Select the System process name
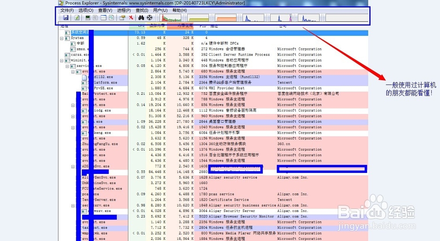Viewport: 440px width, 241px height. click(77, 38)
